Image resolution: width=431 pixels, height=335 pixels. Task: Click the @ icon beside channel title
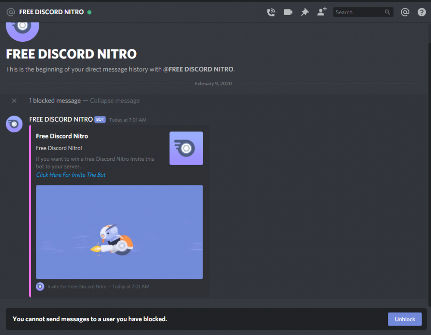coord(11,12)
